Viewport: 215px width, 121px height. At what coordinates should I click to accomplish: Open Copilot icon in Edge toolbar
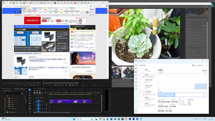(x=107, y=6)
